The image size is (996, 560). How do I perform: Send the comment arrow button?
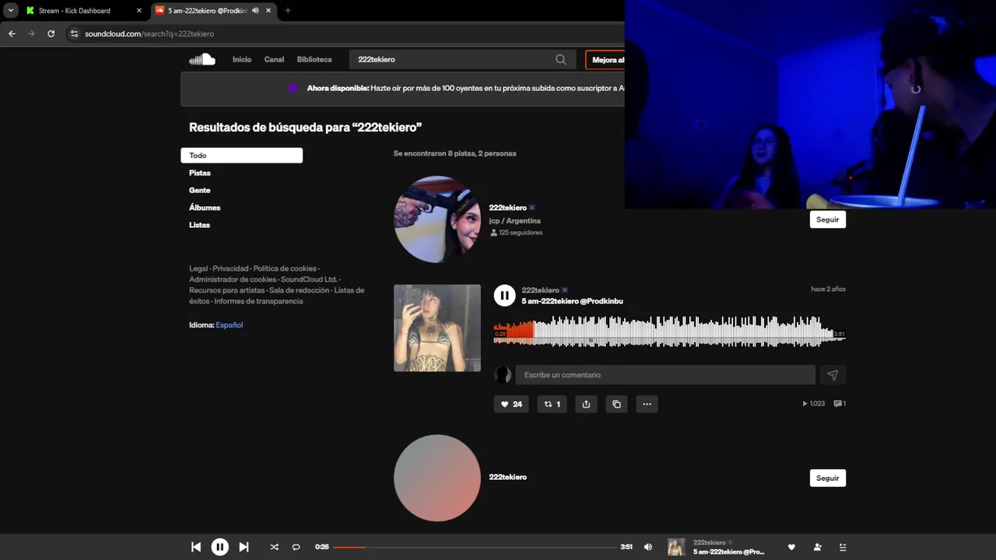tap(833, 375)
